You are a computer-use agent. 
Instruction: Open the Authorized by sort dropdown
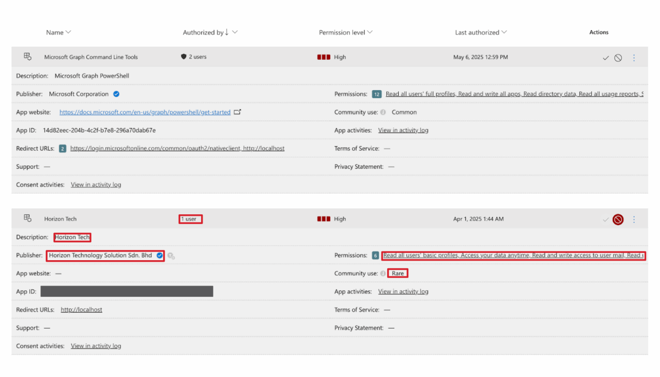pos(235,32)
